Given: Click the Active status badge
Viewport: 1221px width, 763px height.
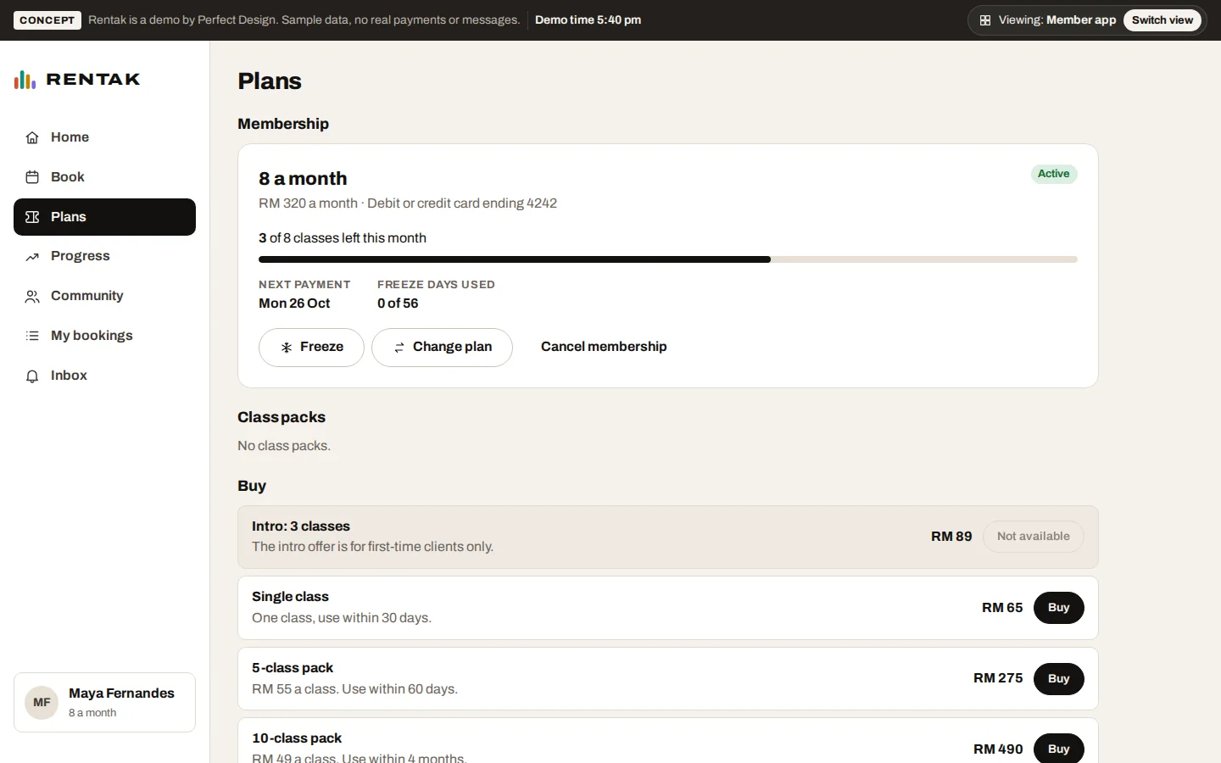Looking at the screenshot, I should 1054,174.
